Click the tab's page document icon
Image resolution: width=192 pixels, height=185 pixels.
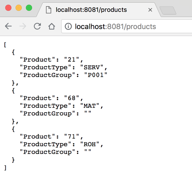point(48,10)
